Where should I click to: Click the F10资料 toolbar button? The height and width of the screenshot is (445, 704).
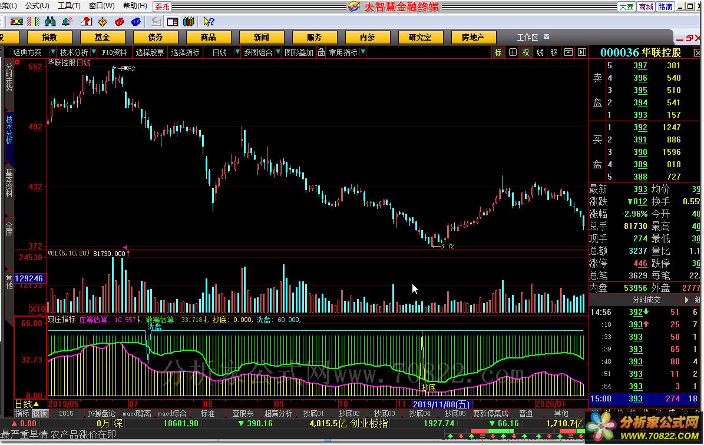114,52
